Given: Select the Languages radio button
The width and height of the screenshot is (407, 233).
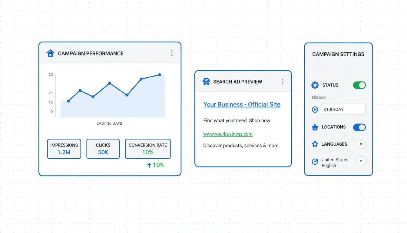Looking at the screenshot, I should (x=361, y=144).
